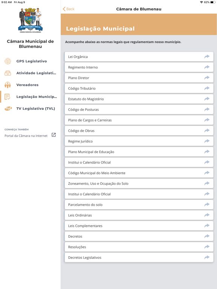
Task: Tap share arrow on Decretos Legislativos row
Action: click(207, 257)
